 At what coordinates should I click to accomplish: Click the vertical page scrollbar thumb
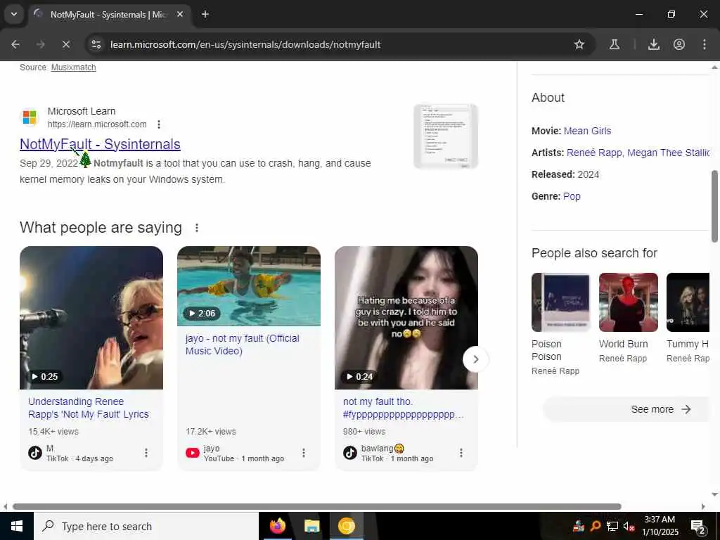coord(714,206)
